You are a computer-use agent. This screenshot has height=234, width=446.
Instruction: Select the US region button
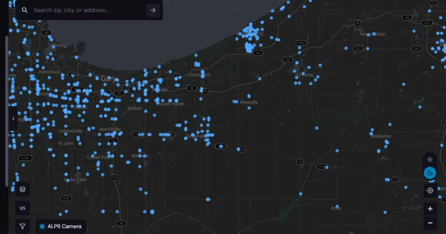[22, 208]
